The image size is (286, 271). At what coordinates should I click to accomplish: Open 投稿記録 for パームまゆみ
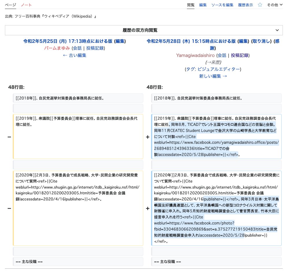point(95,48)
